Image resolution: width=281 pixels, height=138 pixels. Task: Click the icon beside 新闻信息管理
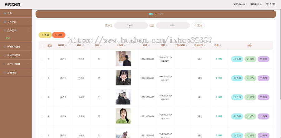(5, 55)
